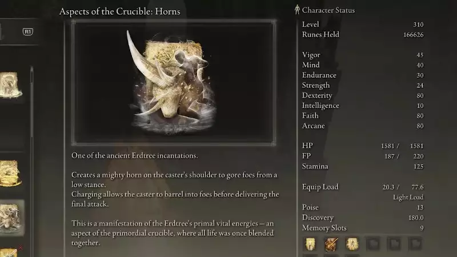Select the first memory slot incantation

pos(310,244)
